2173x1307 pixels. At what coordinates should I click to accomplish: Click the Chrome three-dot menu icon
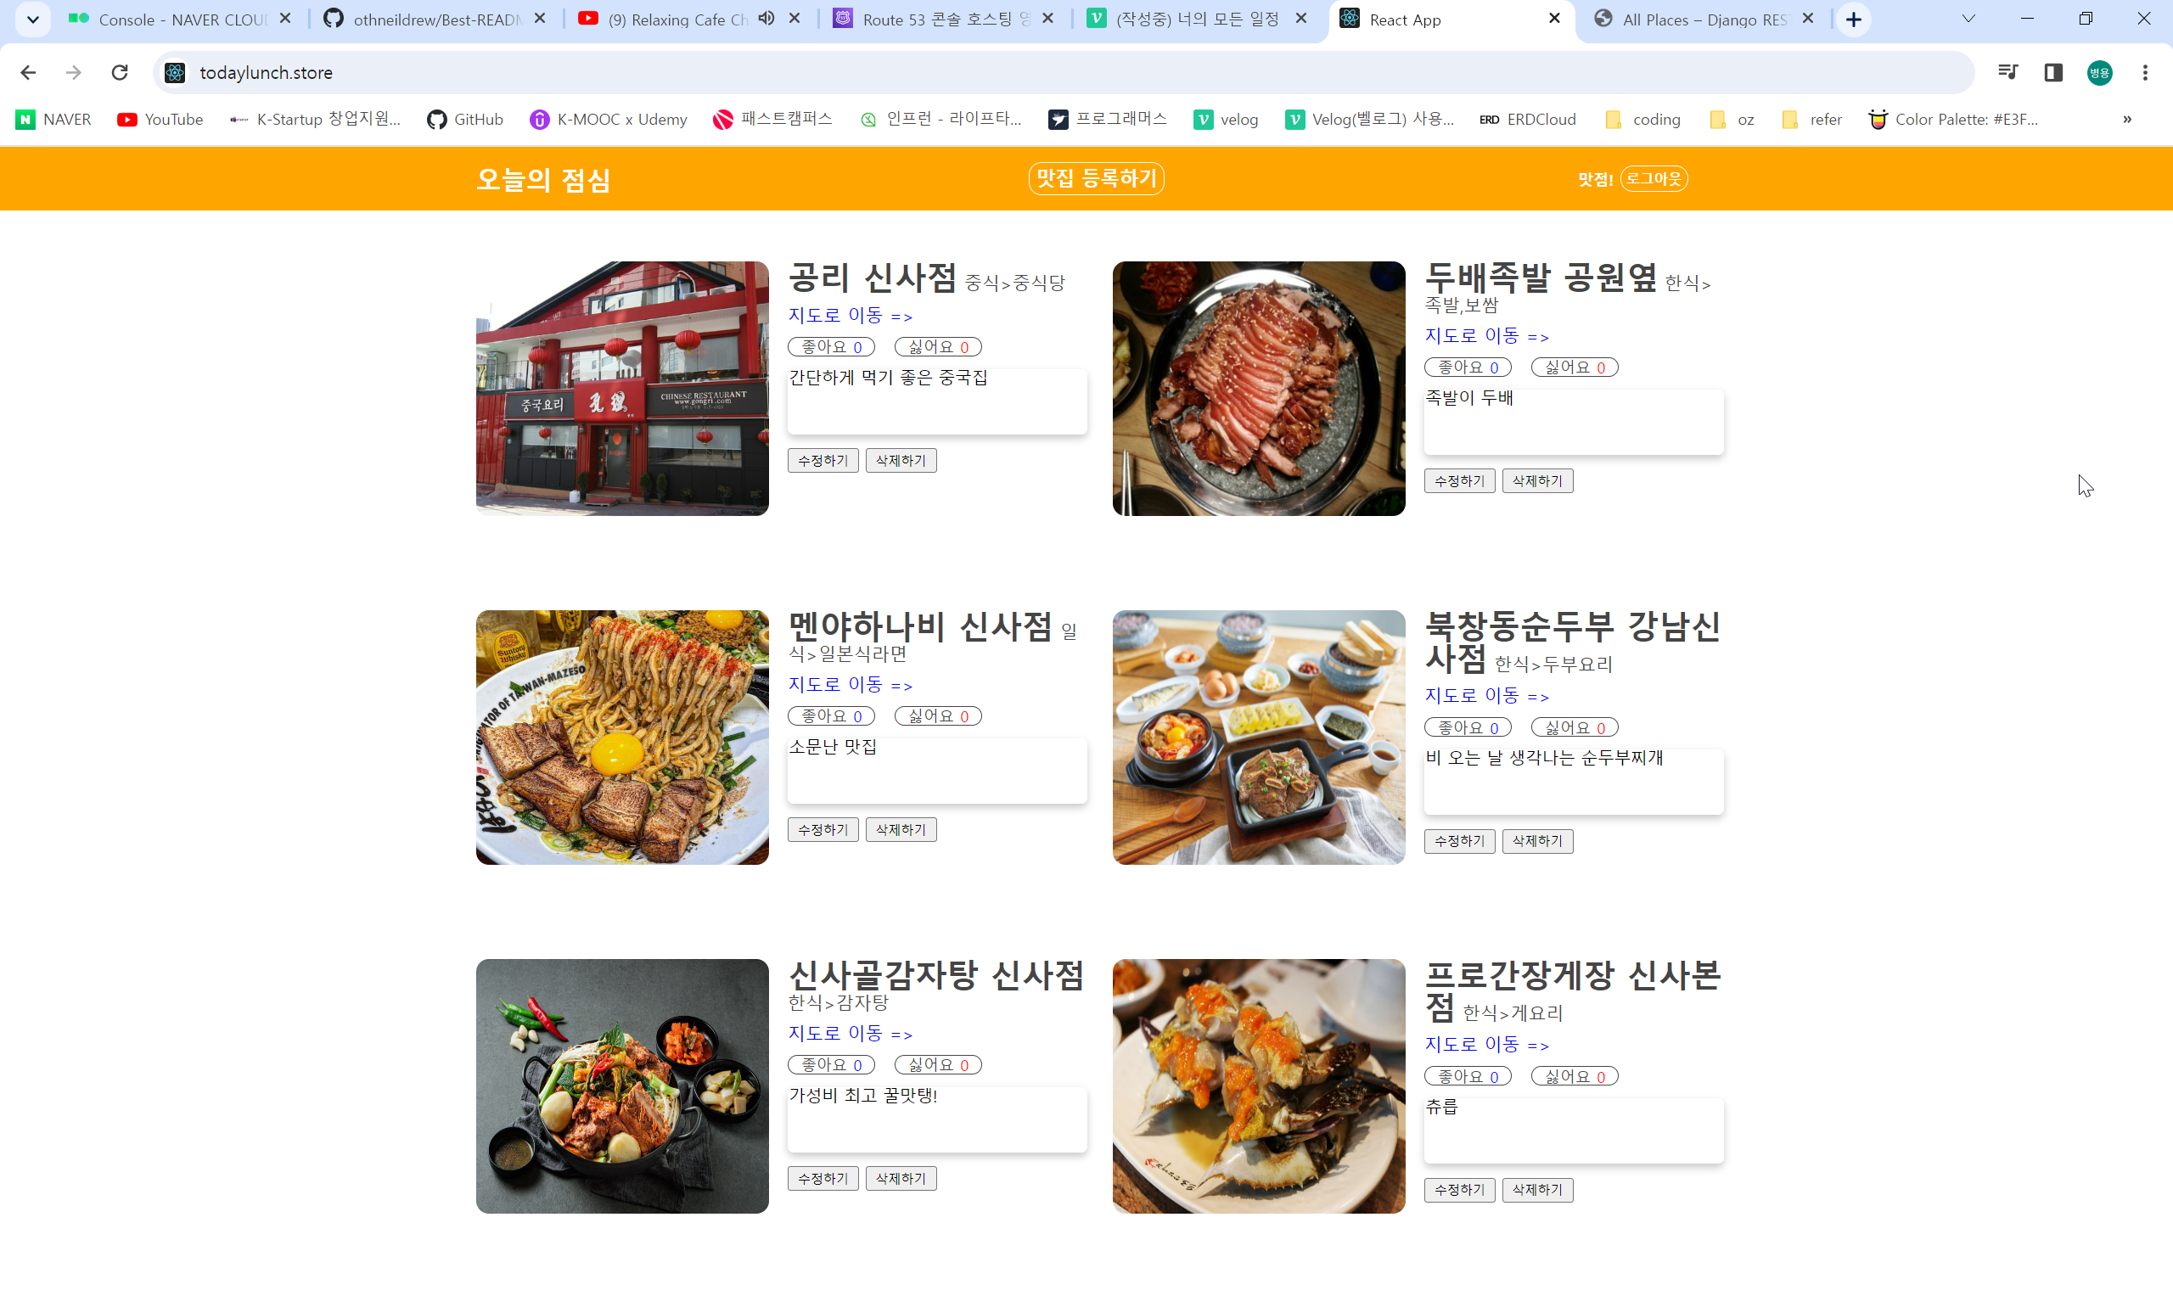(2145, 72)
